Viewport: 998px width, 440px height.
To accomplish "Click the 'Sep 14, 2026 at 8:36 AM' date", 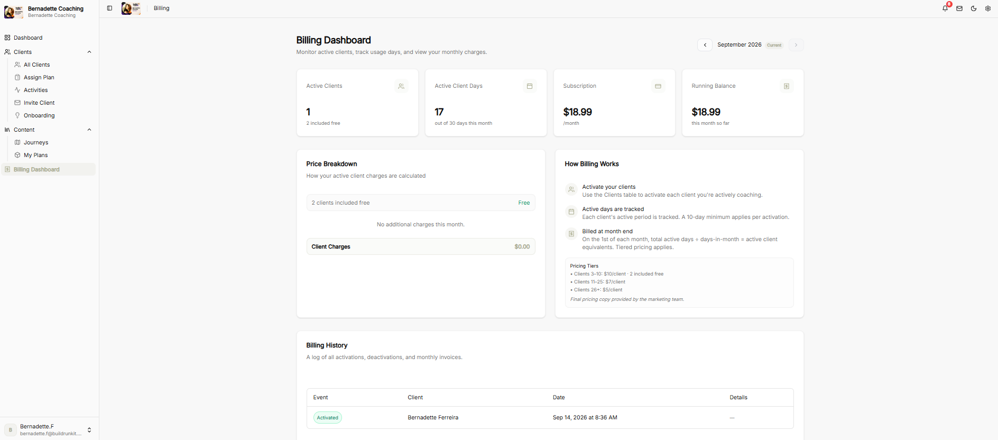I will coord(585,418).
